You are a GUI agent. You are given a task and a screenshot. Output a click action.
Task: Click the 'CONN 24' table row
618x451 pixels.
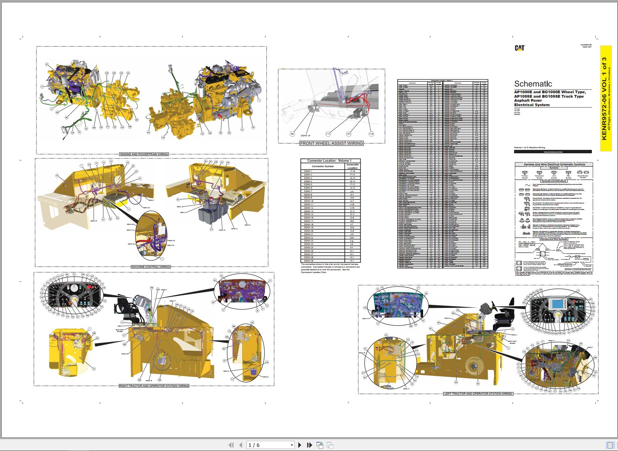pyautogui.click(x=330, y=244)
